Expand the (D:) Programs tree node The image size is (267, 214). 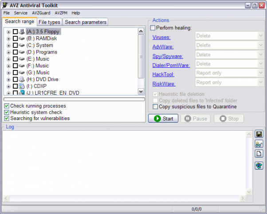tap(8, 52)
